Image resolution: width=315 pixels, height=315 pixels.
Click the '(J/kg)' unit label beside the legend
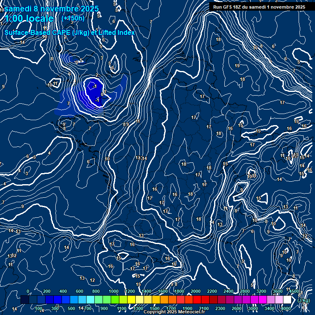[304, 301]
